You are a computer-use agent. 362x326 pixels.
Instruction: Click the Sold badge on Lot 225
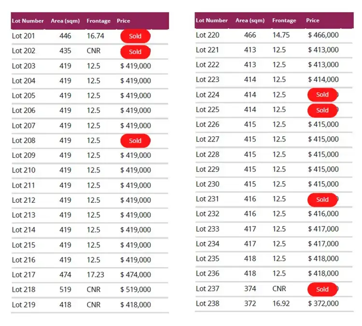(x=322, y=110)
